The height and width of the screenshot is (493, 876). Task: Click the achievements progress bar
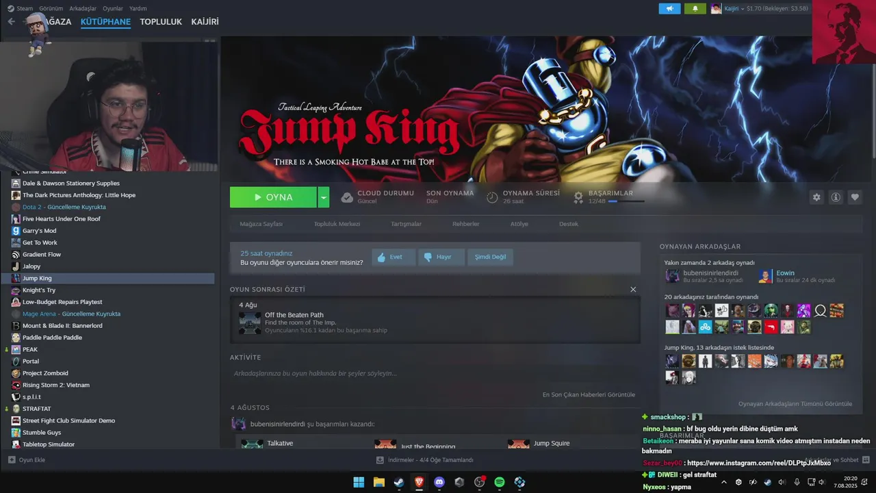tap(626, 201)
